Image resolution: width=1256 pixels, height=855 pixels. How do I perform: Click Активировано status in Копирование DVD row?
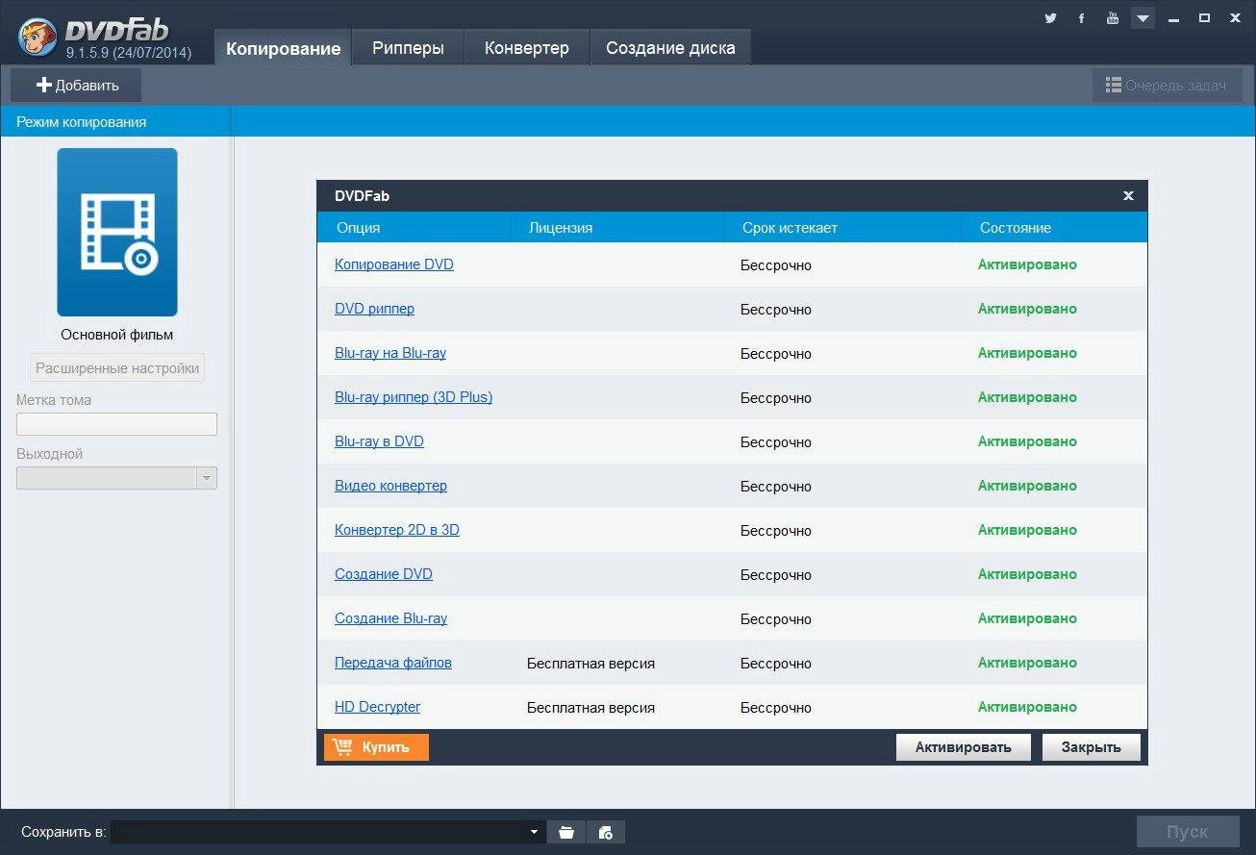(1027, 264)
